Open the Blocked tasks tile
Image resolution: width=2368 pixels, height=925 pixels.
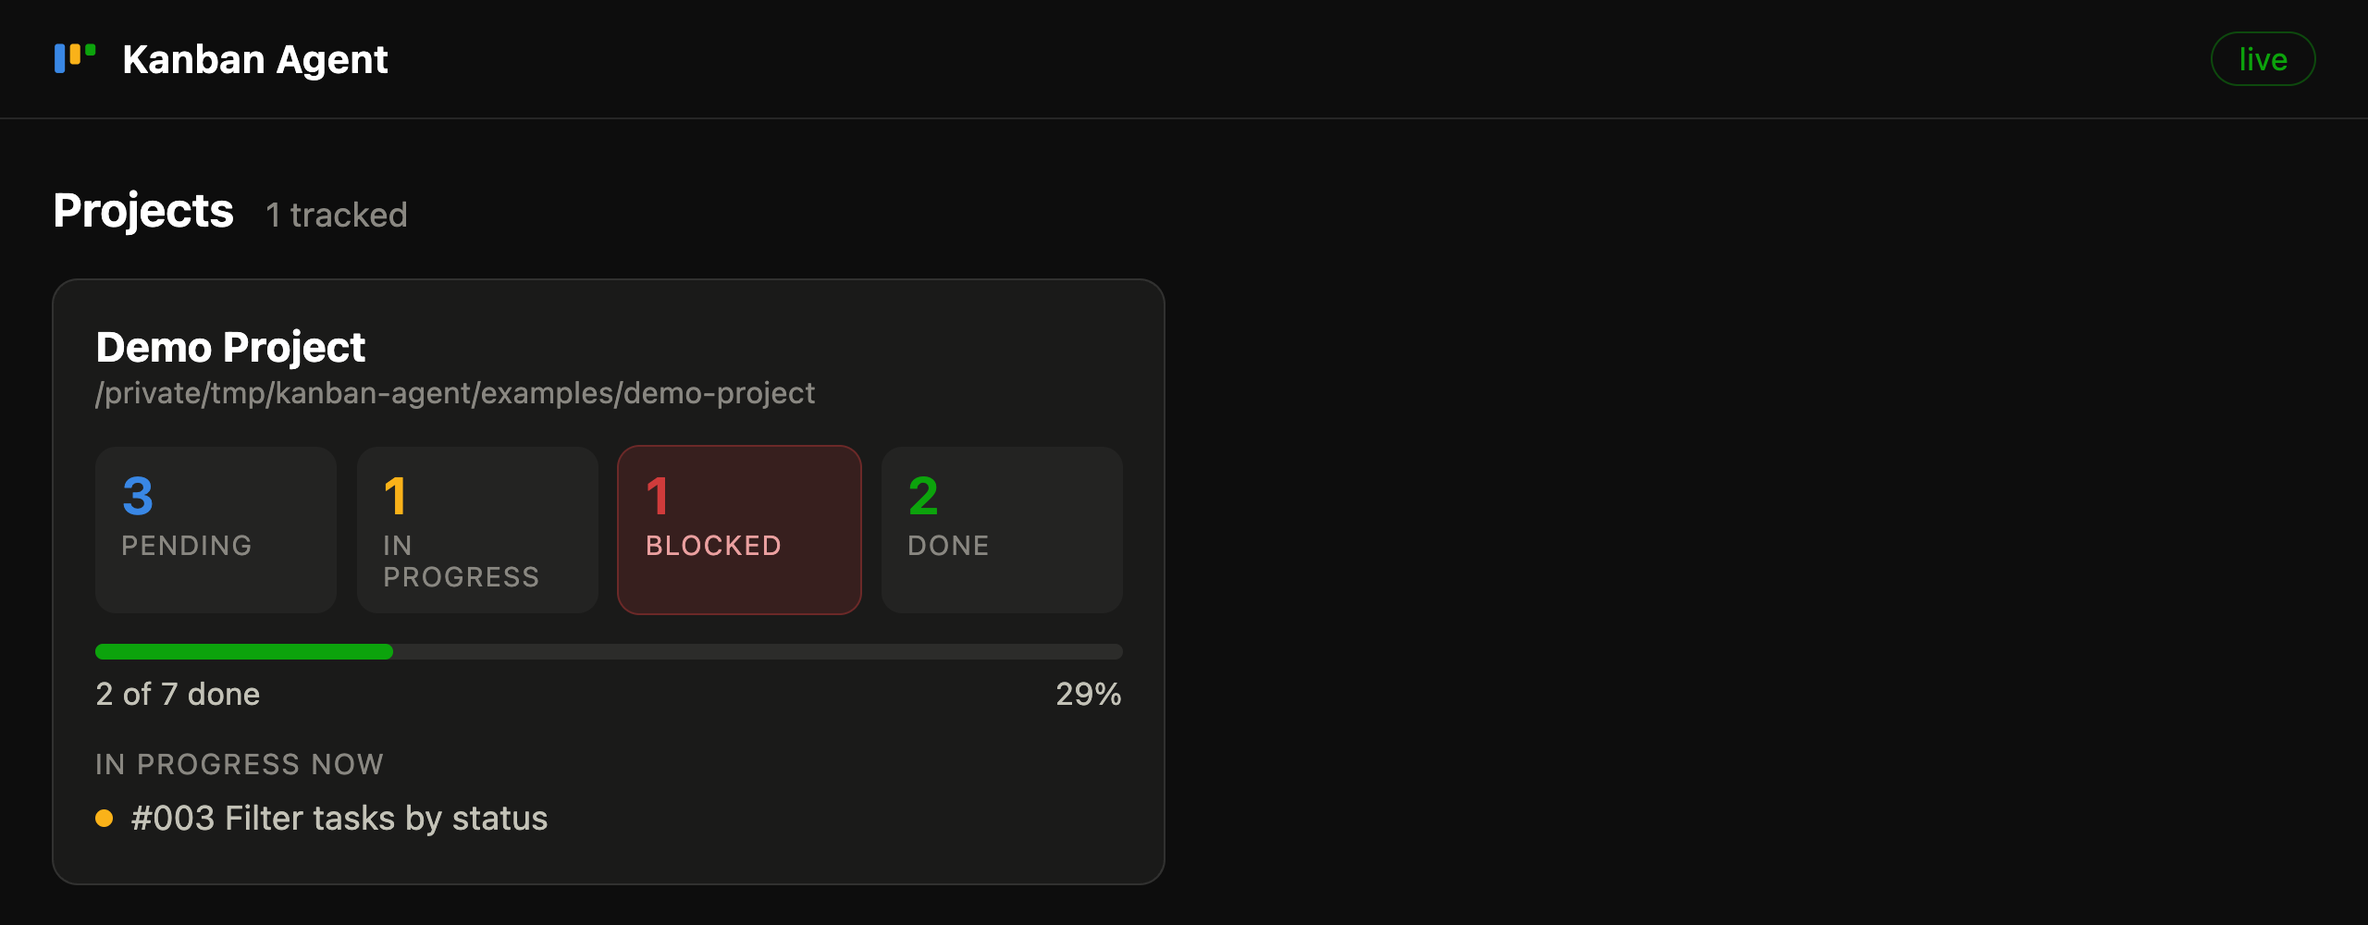tap(739, 530)
